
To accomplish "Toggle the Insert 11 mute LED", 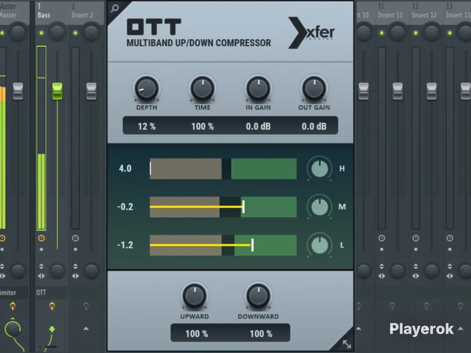I will click(382, 33).
